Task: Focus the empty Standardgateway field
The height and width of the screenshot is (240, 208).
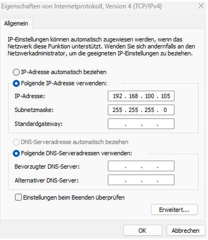Action: tap(141, 124)
